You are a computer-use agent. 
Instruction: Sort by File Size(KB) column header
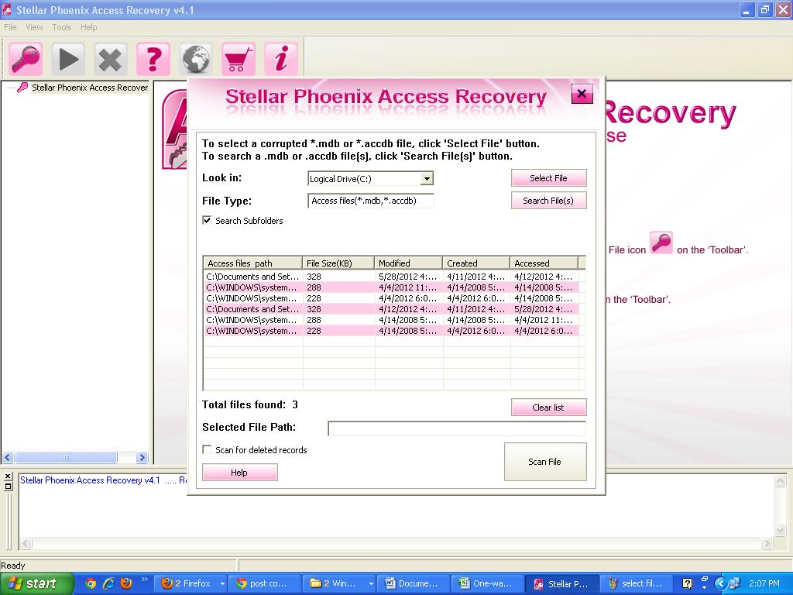point(338,263)
